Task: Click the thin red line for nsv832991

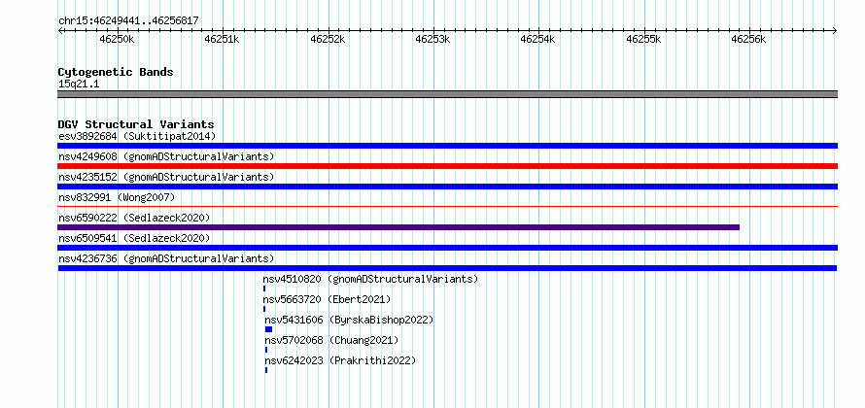Action: coord(447,206)
